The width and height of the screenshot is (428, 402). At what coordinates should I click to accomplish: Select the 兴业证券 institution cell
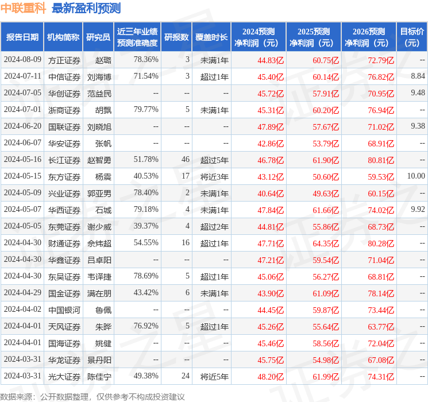click(x=64, y=194)
